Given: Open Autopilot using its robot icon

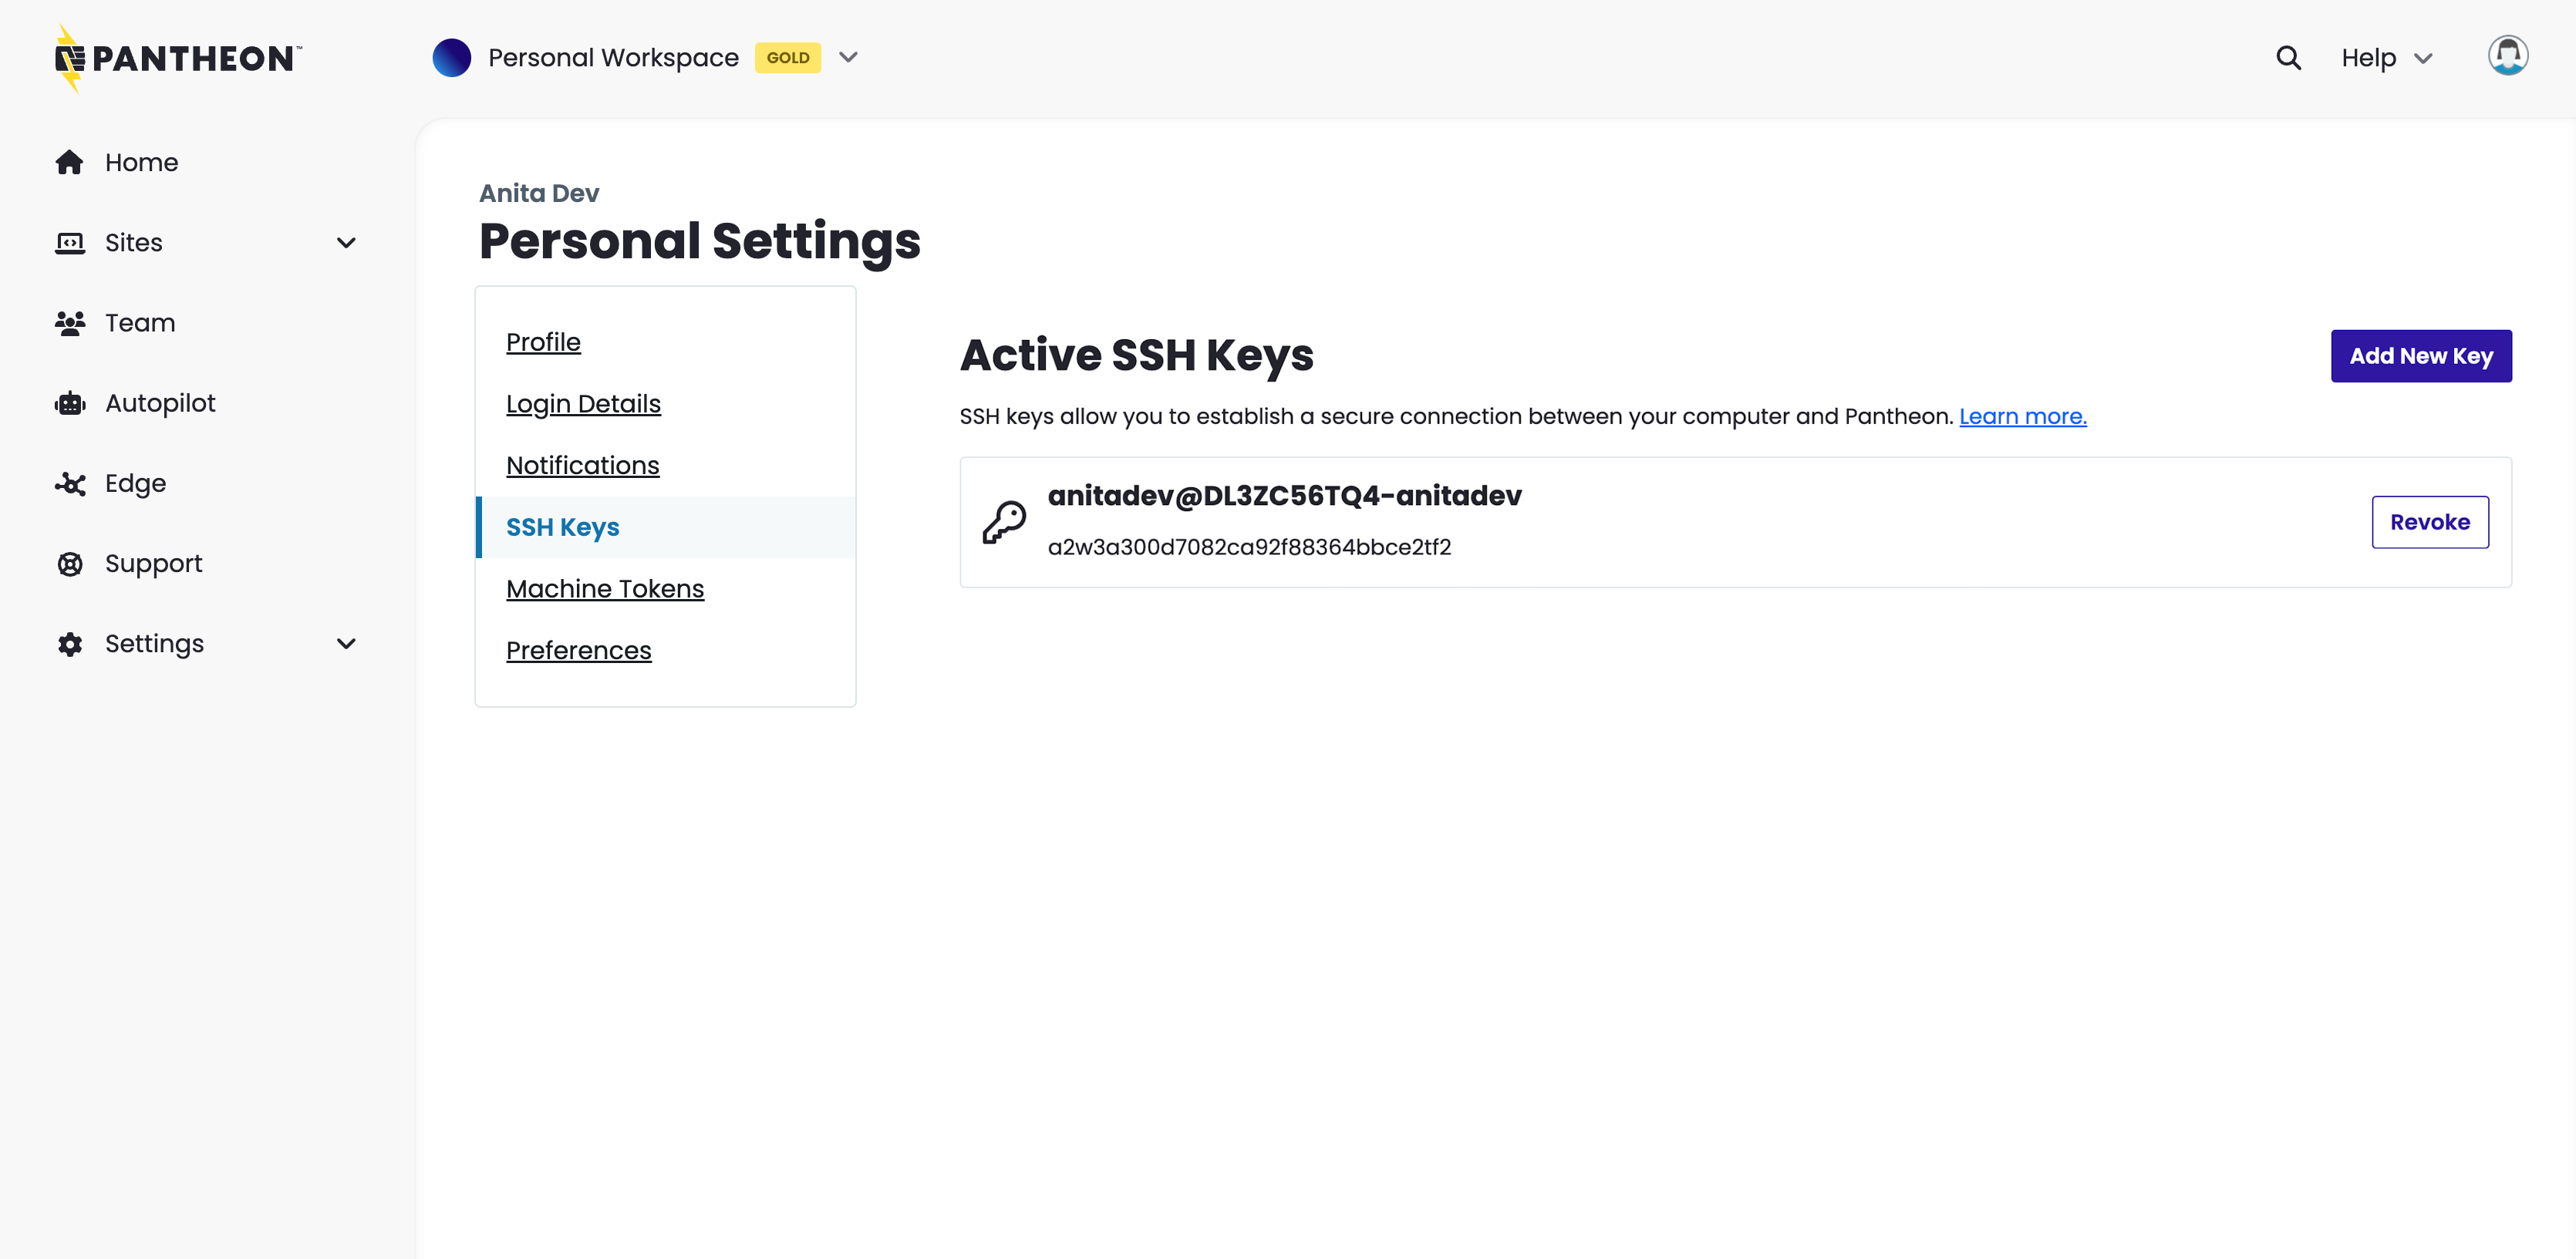Looking at the screenshot, I should tap(69, 402).
